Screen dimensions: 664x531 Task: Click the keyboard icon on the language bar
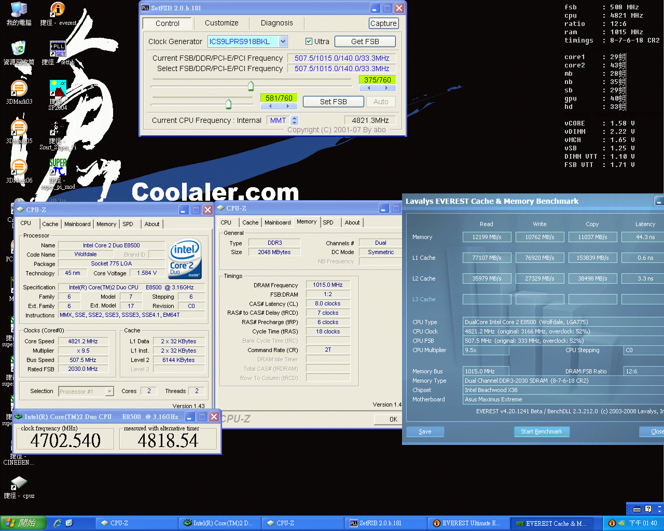(x=637, y=509)
